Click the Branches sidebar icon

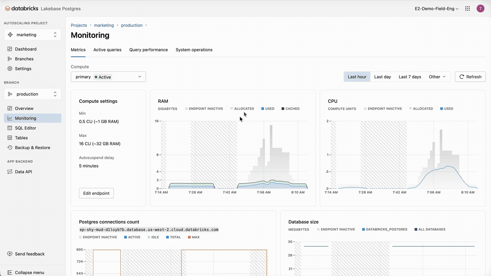tap(10, 59)
